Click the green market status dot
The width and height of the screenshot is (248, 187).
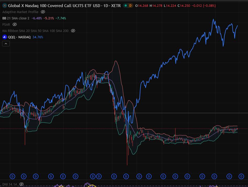(126, 6)
